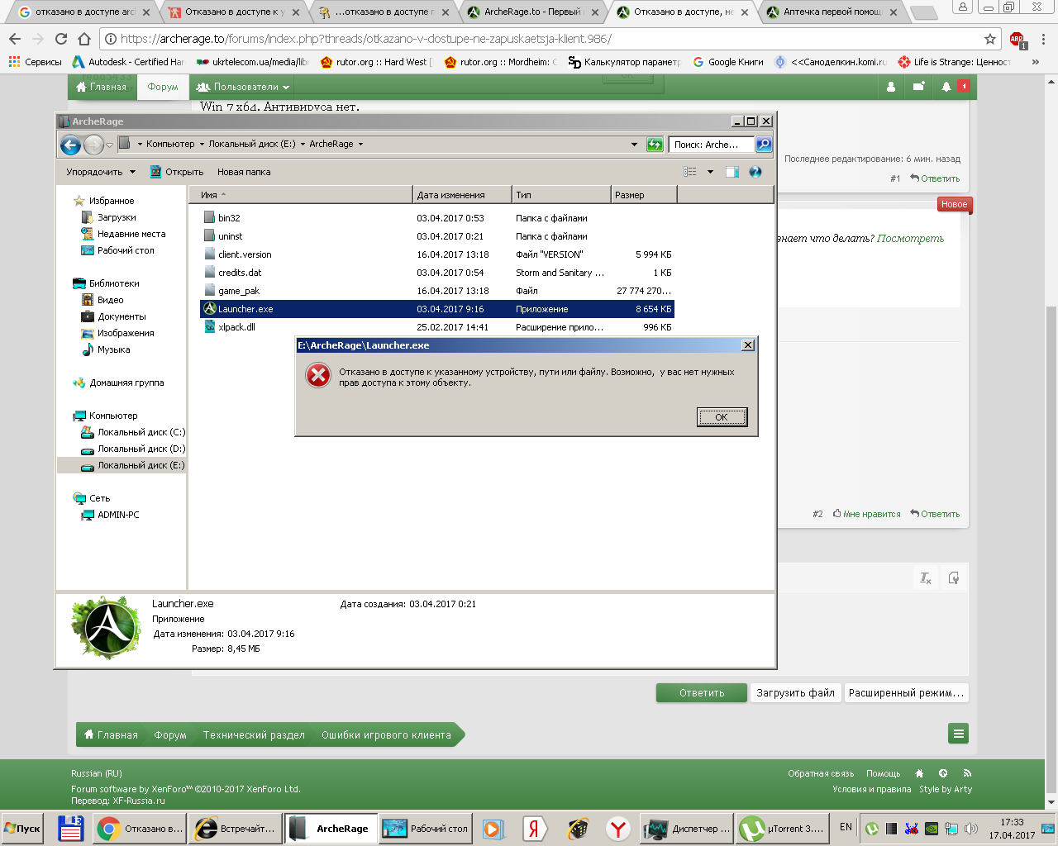Screen dimensions: 1058x846
Task: Toggle the Explorer preview pane
Action: (732, 172)
